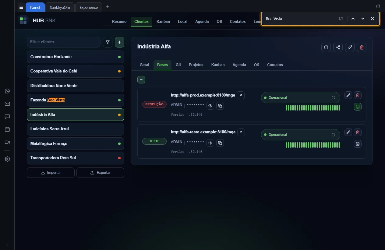This screenshot has width=385, height=250.
Task: Close the find bar
Action: pyautogui.click(x=373, y=19)
